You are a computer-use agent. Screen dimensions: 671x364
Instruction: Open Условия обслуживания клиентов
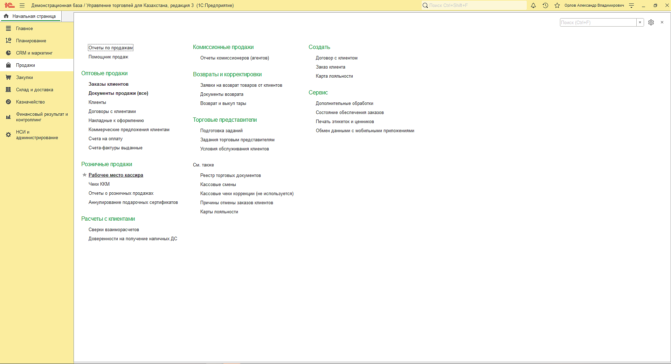(235, 149)
